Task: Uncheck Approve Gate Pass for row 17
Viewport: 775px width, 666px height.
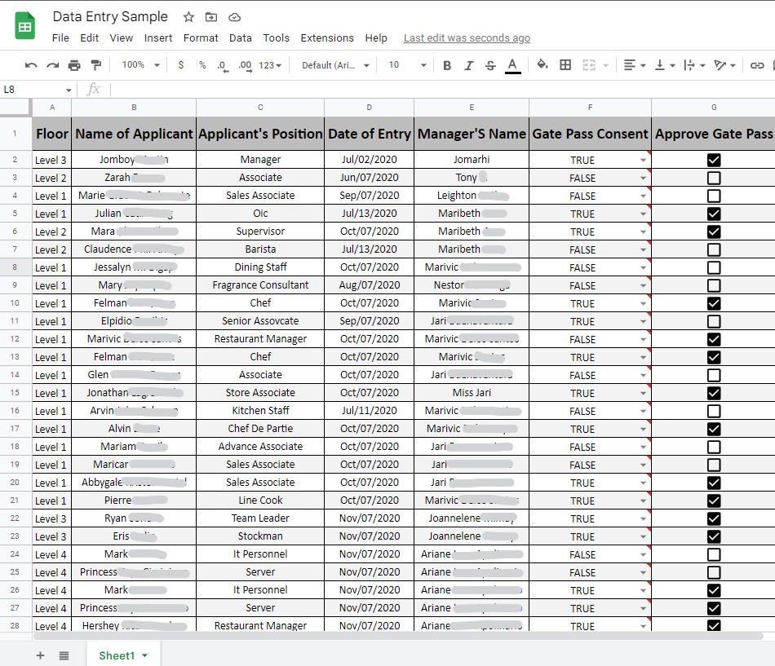Action: point(714,429)
